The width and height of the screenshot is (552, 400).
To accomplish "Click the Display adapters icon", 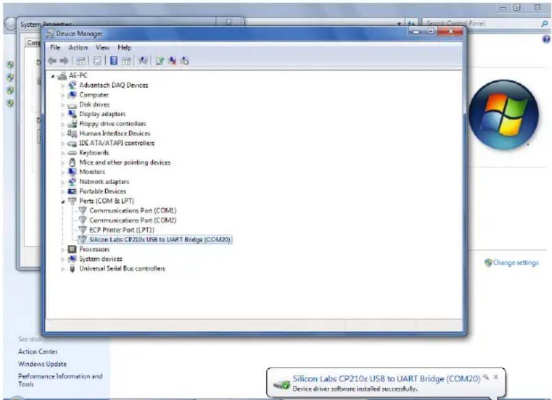I will coord(72,114).
